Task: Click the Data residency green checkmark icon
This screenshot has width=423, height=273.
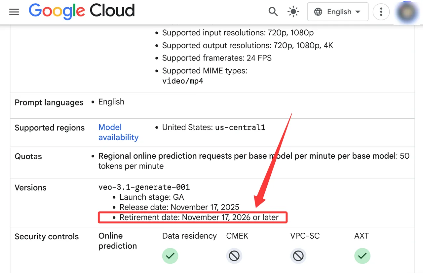Action: (x=170, y=256)
